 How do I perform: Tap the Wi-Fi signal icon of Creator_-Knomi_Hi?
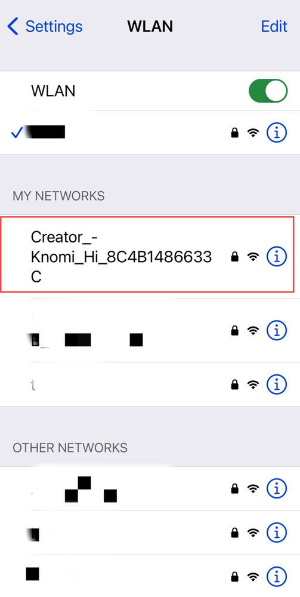[x=253, y=257]
